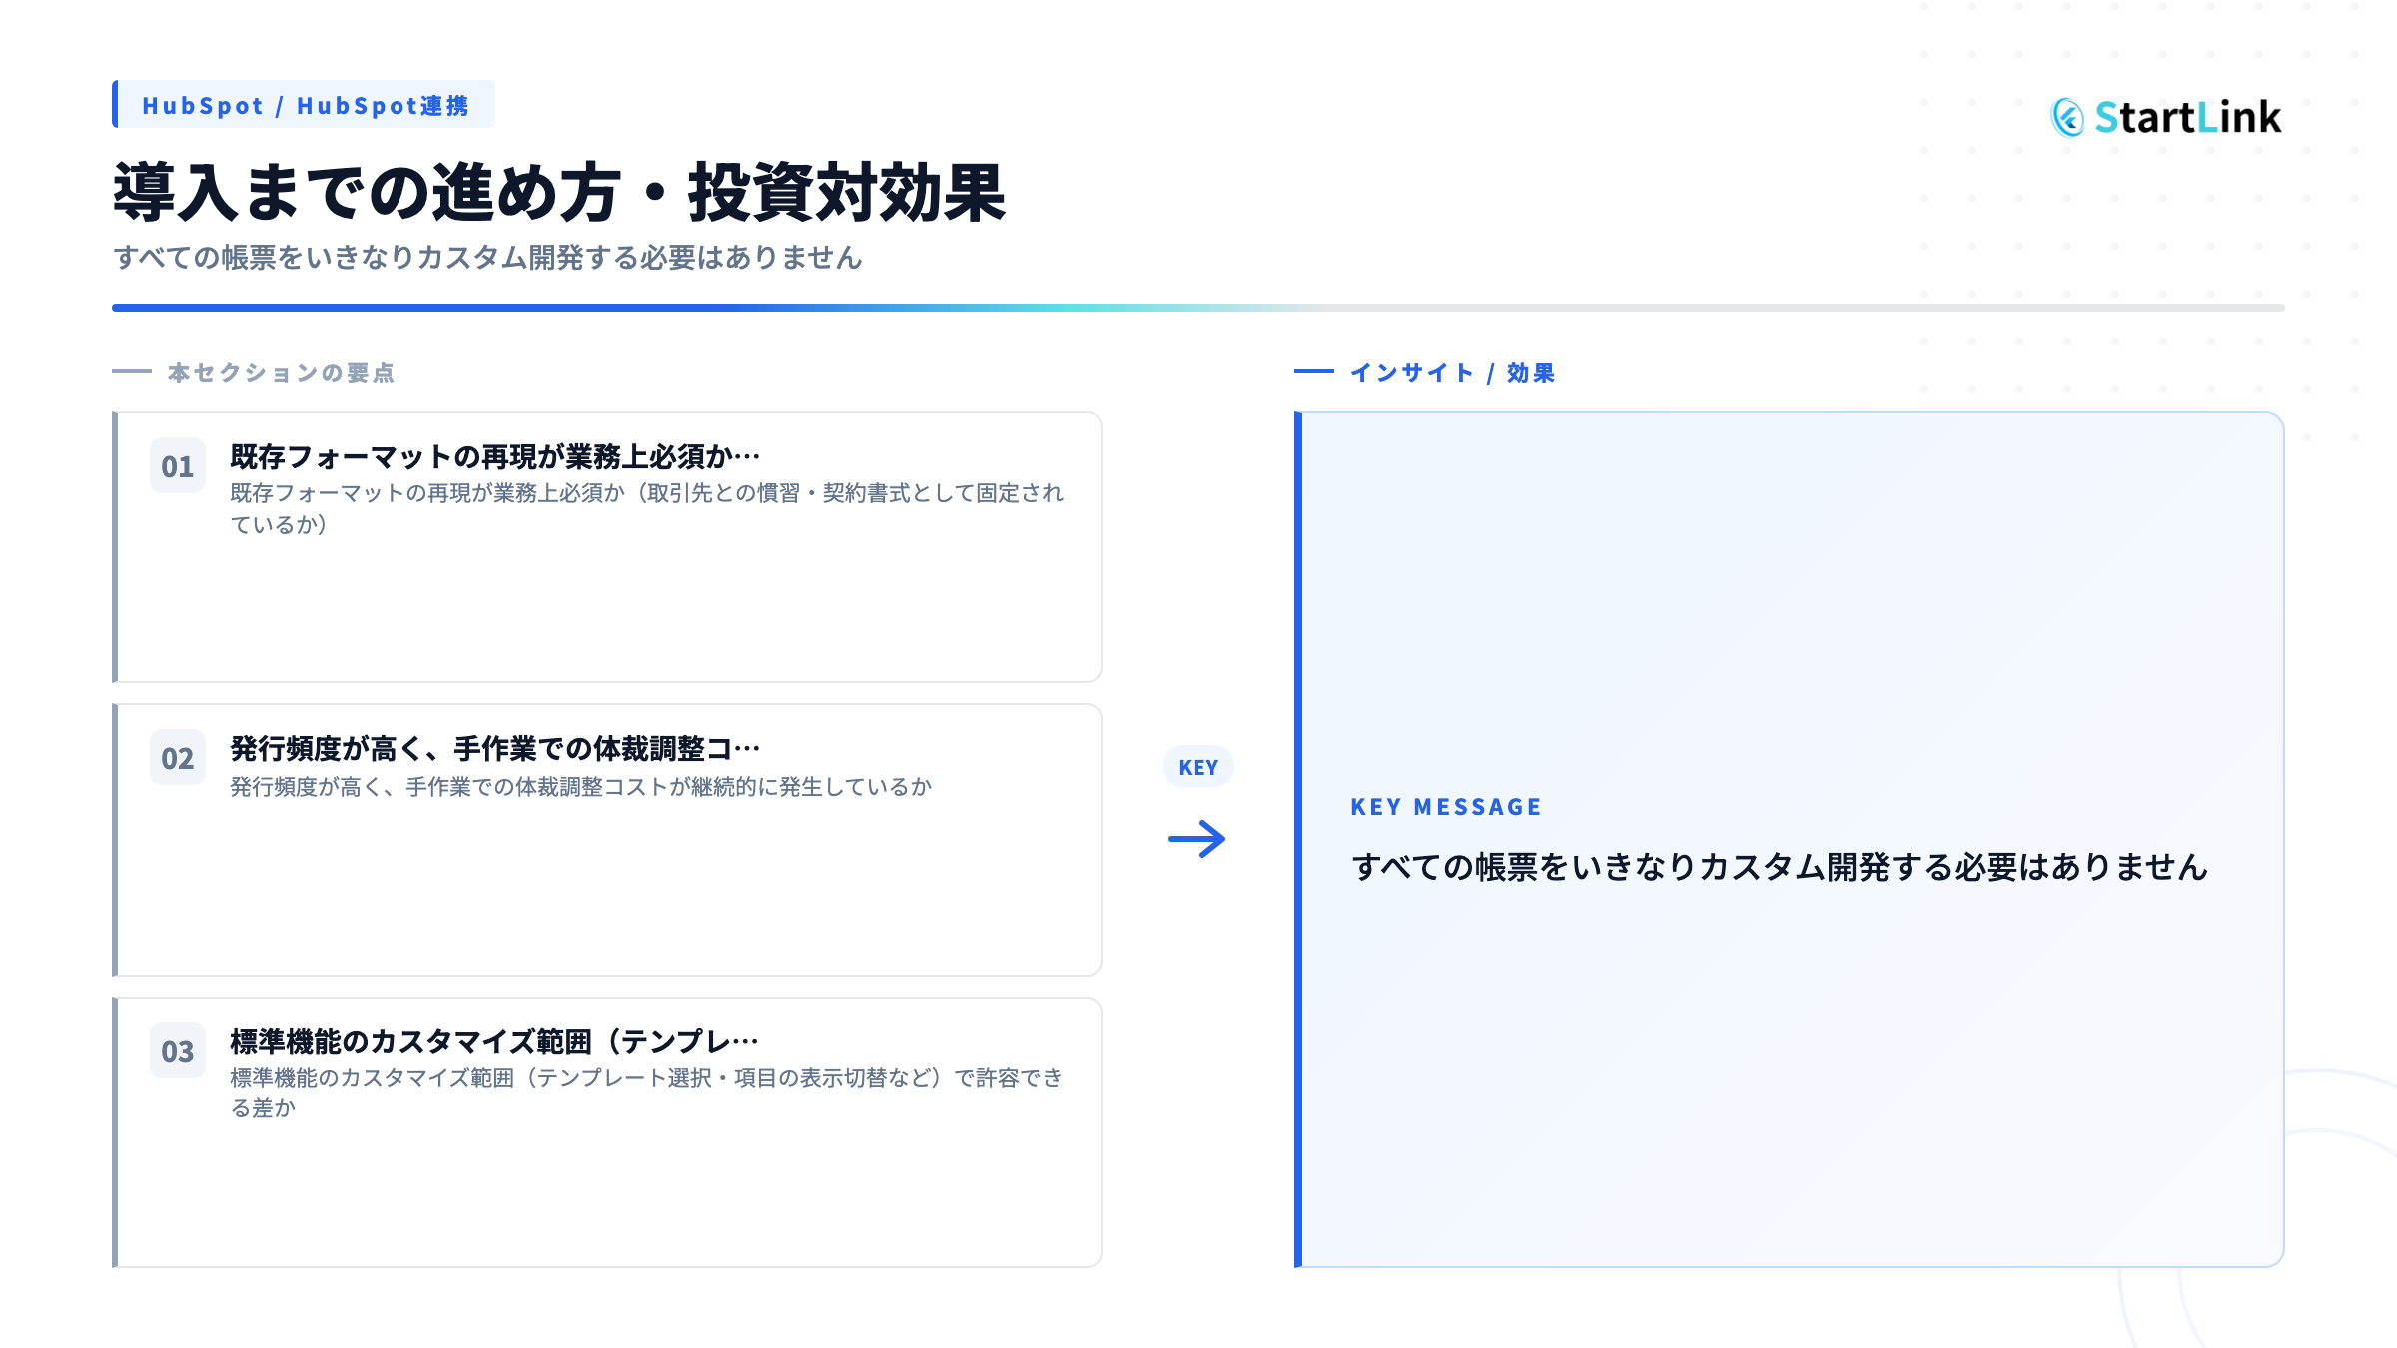Click heading 発行頻度が高く、手作業での体裁調整コ…
This screenshot has width=2397, height=1348.
coord(495,749)
